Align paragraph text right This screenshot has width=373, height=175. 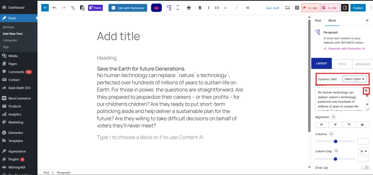pyautogui.click(x=349, y=125)
